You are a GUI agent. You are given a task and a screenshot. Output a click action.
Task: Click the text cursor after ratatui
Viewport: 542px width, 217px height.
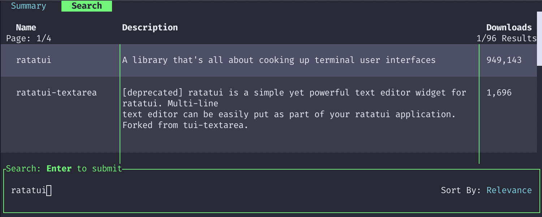49,190
